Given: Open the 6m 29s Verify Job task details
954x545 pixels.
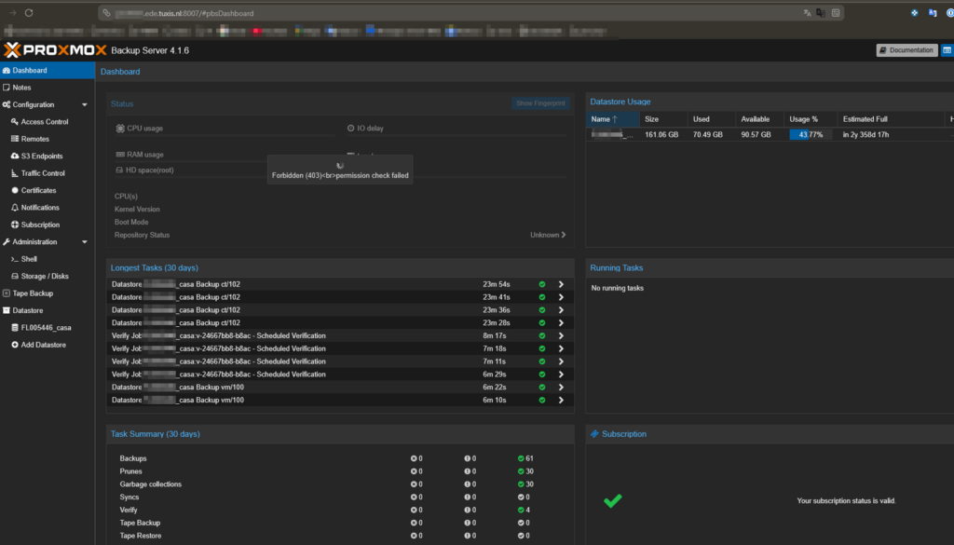Looking at the screenshot, I should coord(561,375).
